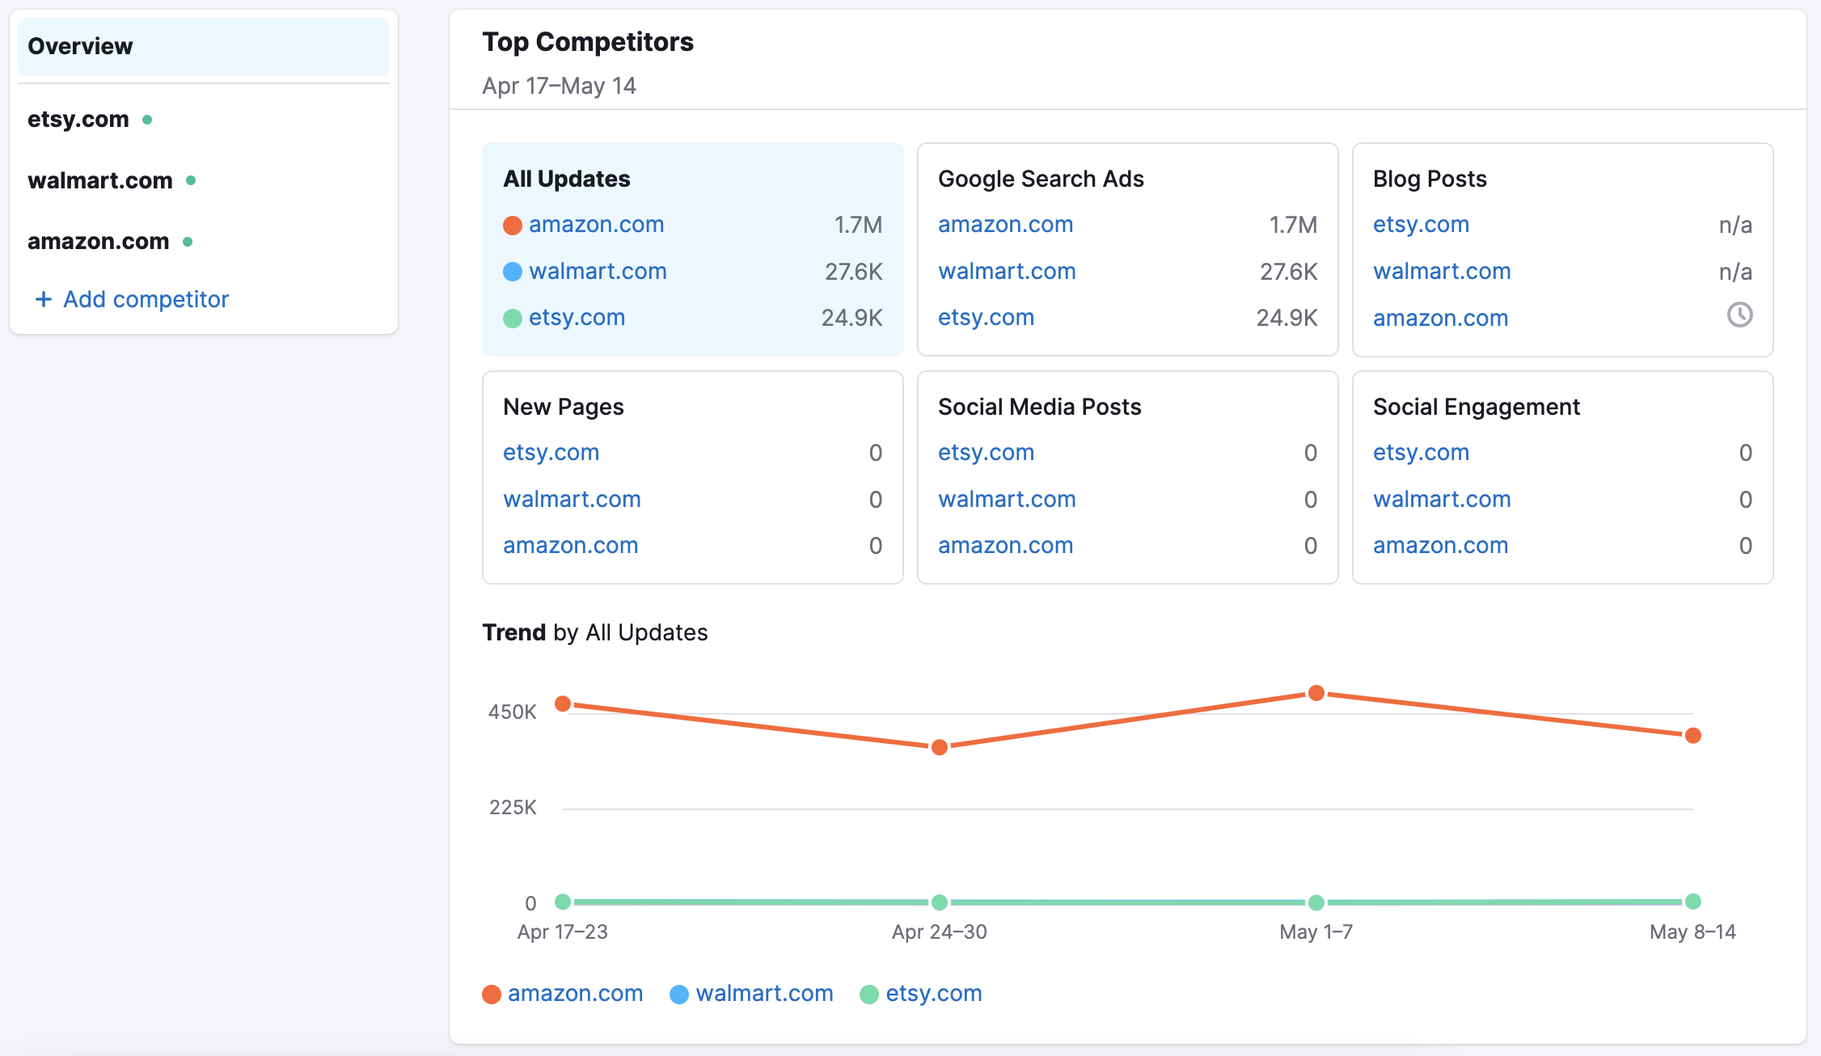
Task: Expand the walmart.com entry in the sidebar
Action: pos(99,180)
